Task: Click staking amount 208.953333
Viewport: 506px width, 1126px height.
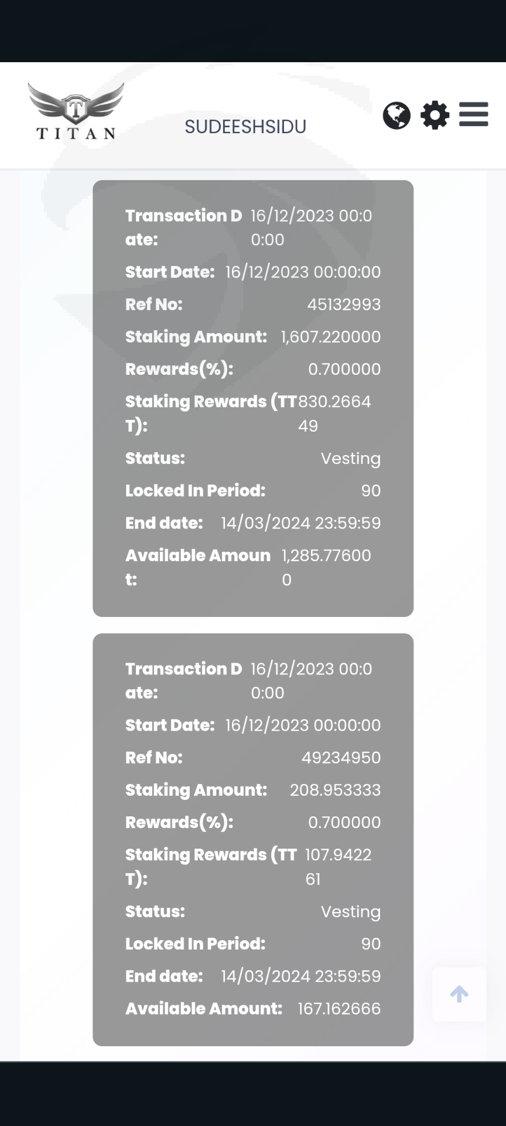Action: pos(335,790)
